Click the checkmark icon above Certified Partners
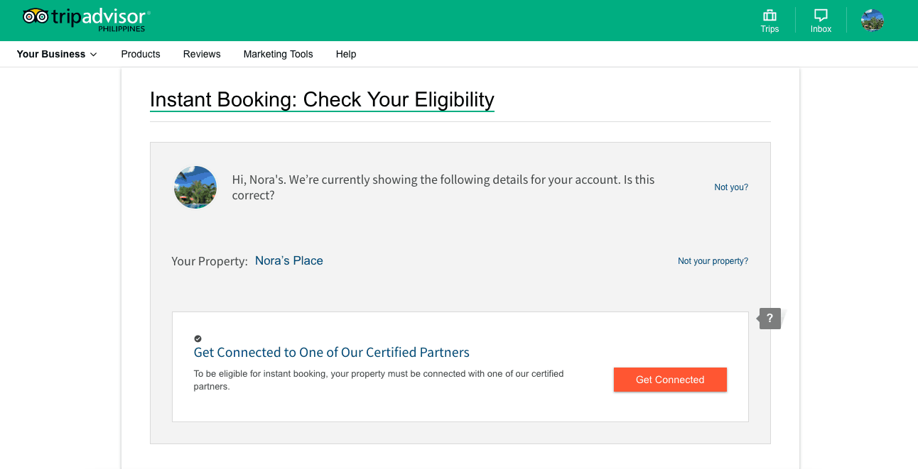 pyautogui.click(x=198, y=338)
